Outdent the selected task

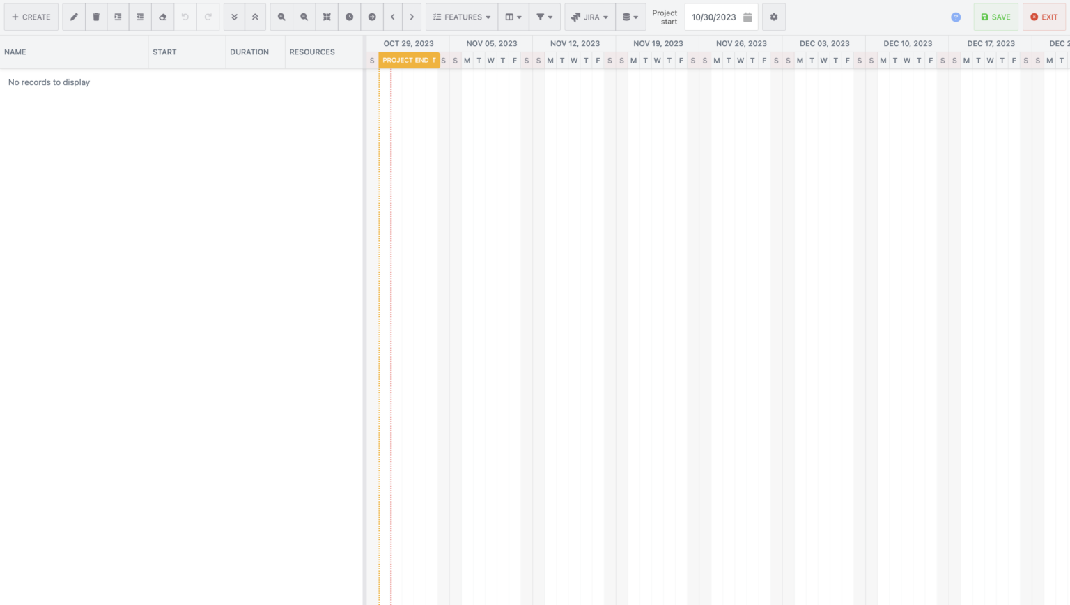click(140, 17)
